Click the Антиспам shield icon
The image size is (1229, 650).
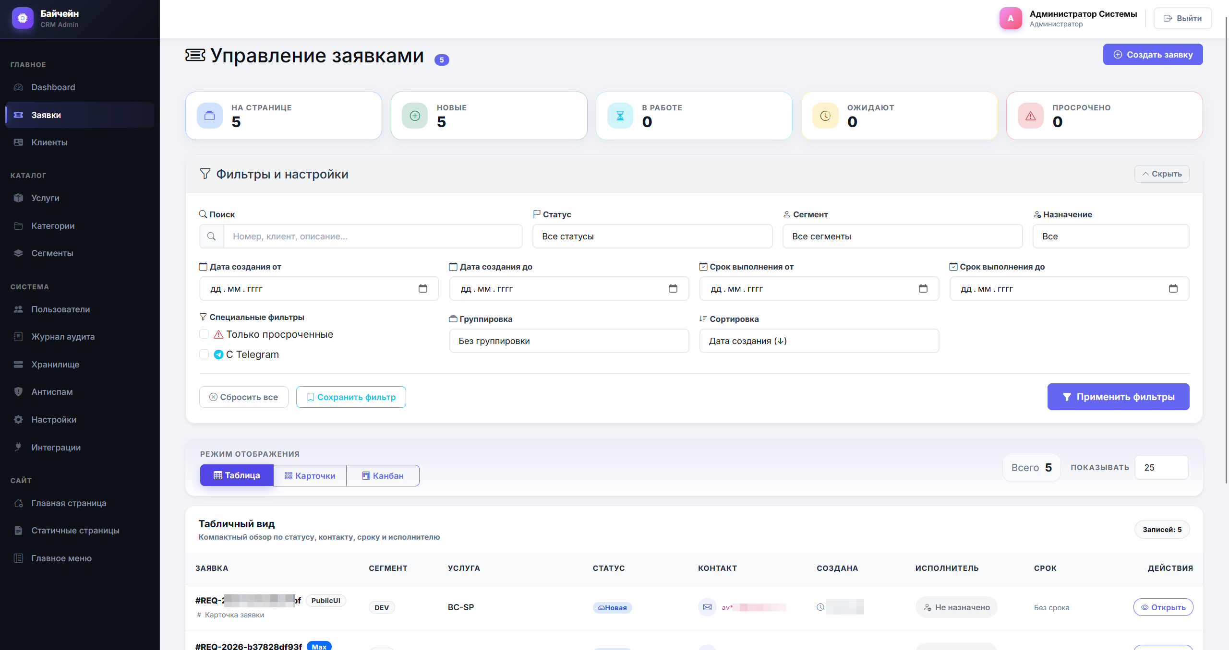click(18, 392)
